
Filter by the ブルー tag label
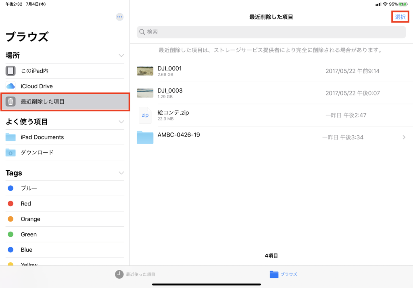pos(29,188)
